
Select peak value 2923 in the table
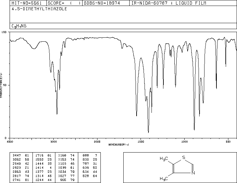pyautogui.click(x=17, y=167)
